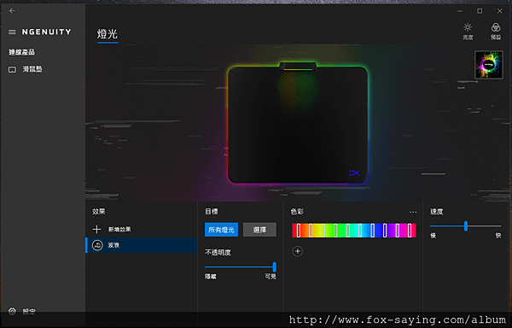Click the mousepad preview image
The image size is (512, 328).
[298, 124]
